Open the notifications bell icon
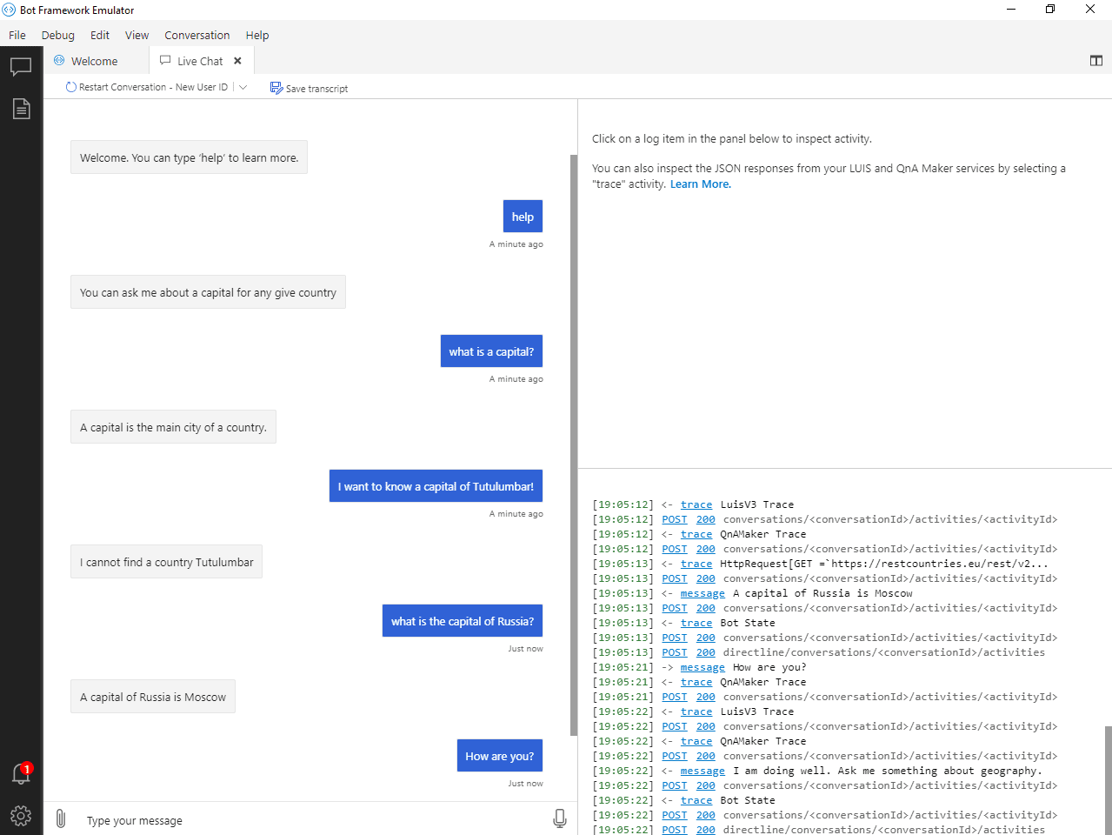This screenshot has width=1112, height=835. pyautogui.click(x=21, y=773)
